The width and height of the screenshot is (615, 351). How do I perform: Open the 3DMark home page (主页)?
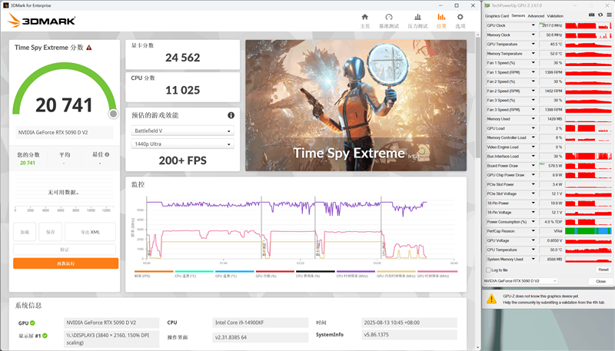pos(364,21)
